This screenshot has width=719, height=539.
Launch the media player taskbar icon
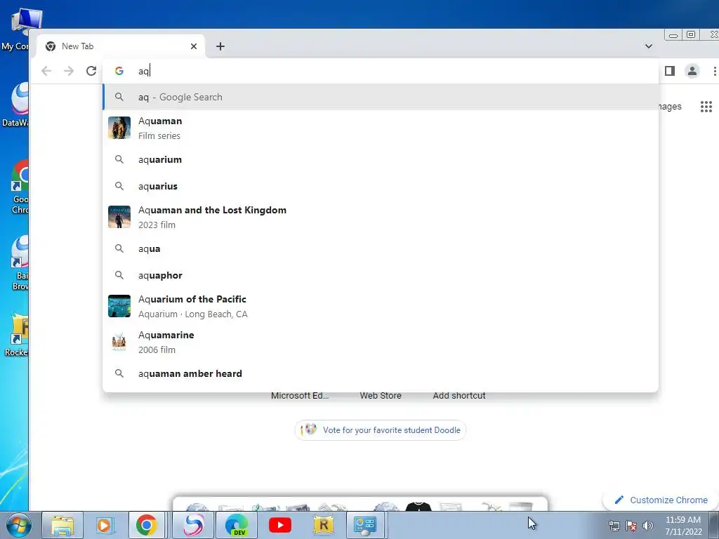(x=105, y=525)
